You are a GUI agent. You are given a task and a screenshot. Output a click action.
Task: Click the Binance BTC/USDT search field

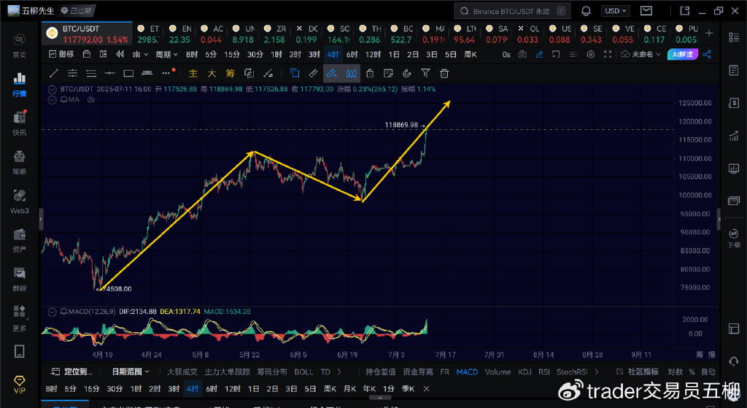pos(512,10)
